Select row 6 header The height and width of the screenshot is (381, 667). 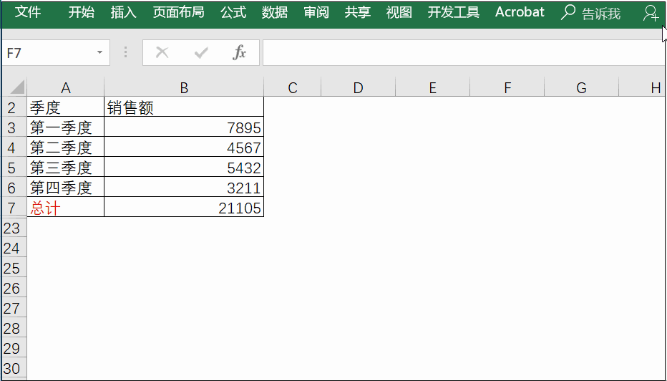tap(14, 188)
